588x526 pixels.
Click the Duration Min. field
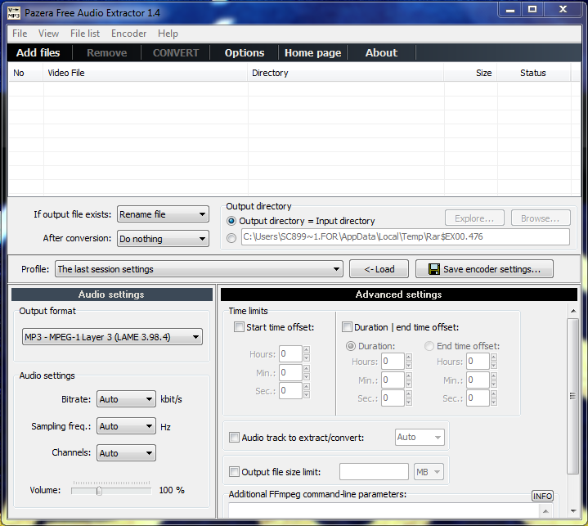[393, 380]
